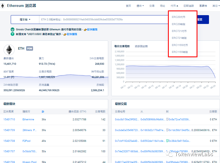Click the Ethereum logo in the header
Image resolution: width=220 pixels, height=163 pixels.
coord(2,6)
